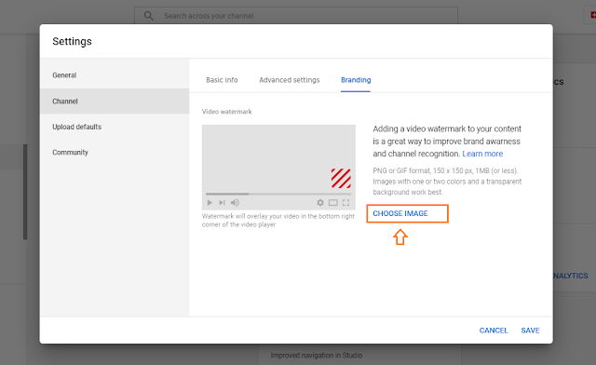The width and height of the screenshot is (596, 365).
Task: Click the 'Improved navigation in Studio' text behind dialog
Action: coord(317,355)
